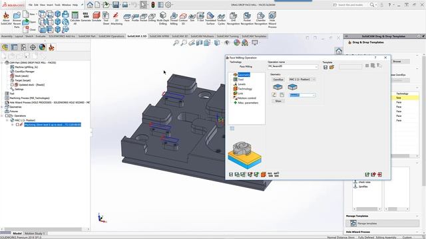426x239 pixels.
Task: Expand the highlighted machining operation node
Action: [13, 125]
